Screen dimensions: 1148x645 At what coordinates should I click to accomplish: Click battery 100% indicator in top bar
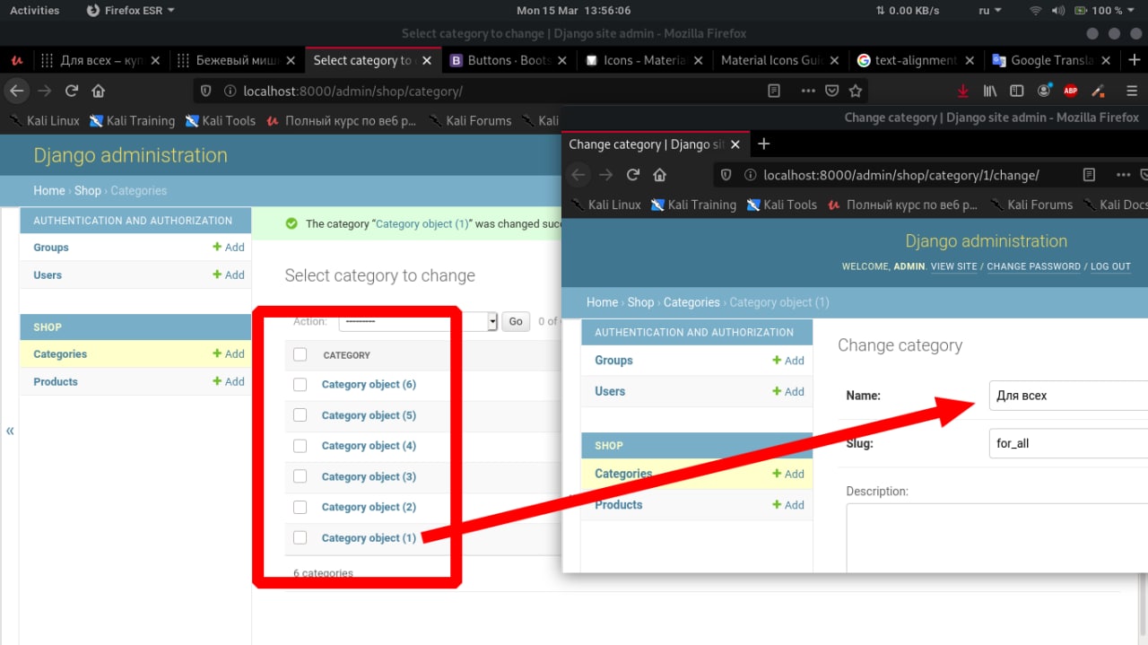click(1105, 11)
